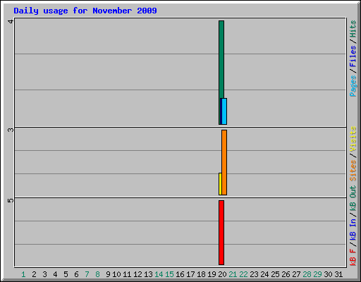Image resolution: width=361 pixels, height=282 pixels.
Task: Click day 3 on the x-axis
Action: [44, 274]
